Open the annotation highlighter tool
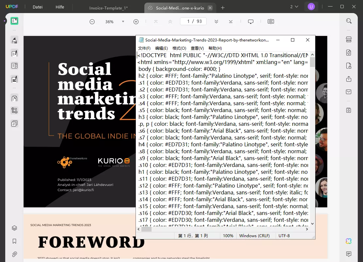The image size is (363, 262). pos(14,40)
